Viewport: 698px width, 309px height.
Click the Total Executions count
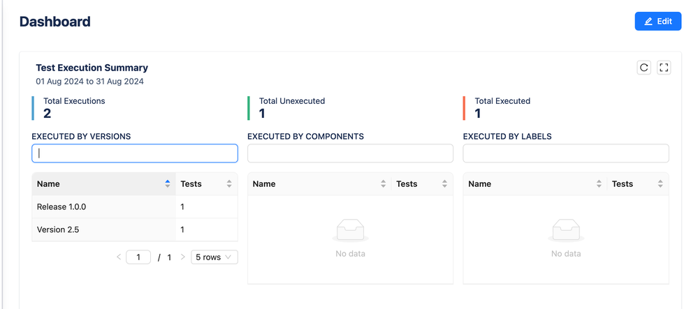(x=48, y=114)
